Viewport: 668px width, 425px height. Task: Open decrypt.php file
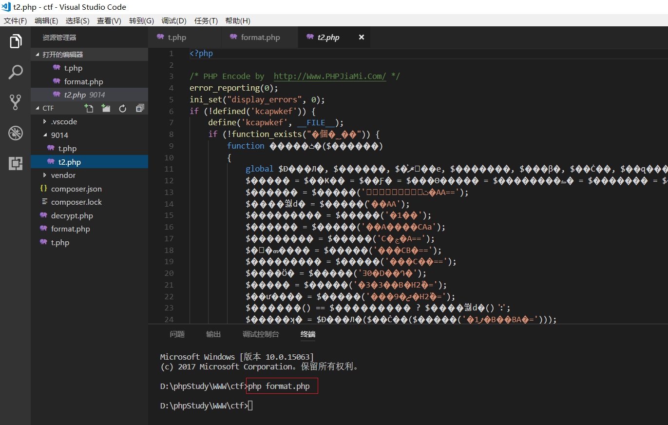(x=89, y=215)
